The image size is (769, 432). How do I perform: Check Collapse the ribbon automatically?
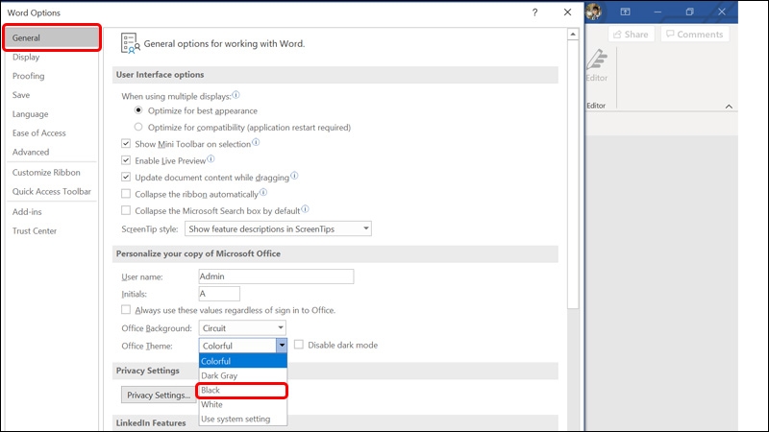126,194
